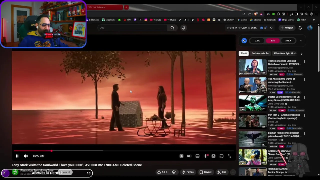Open Gemini bookmark

(x=242, y=20)
